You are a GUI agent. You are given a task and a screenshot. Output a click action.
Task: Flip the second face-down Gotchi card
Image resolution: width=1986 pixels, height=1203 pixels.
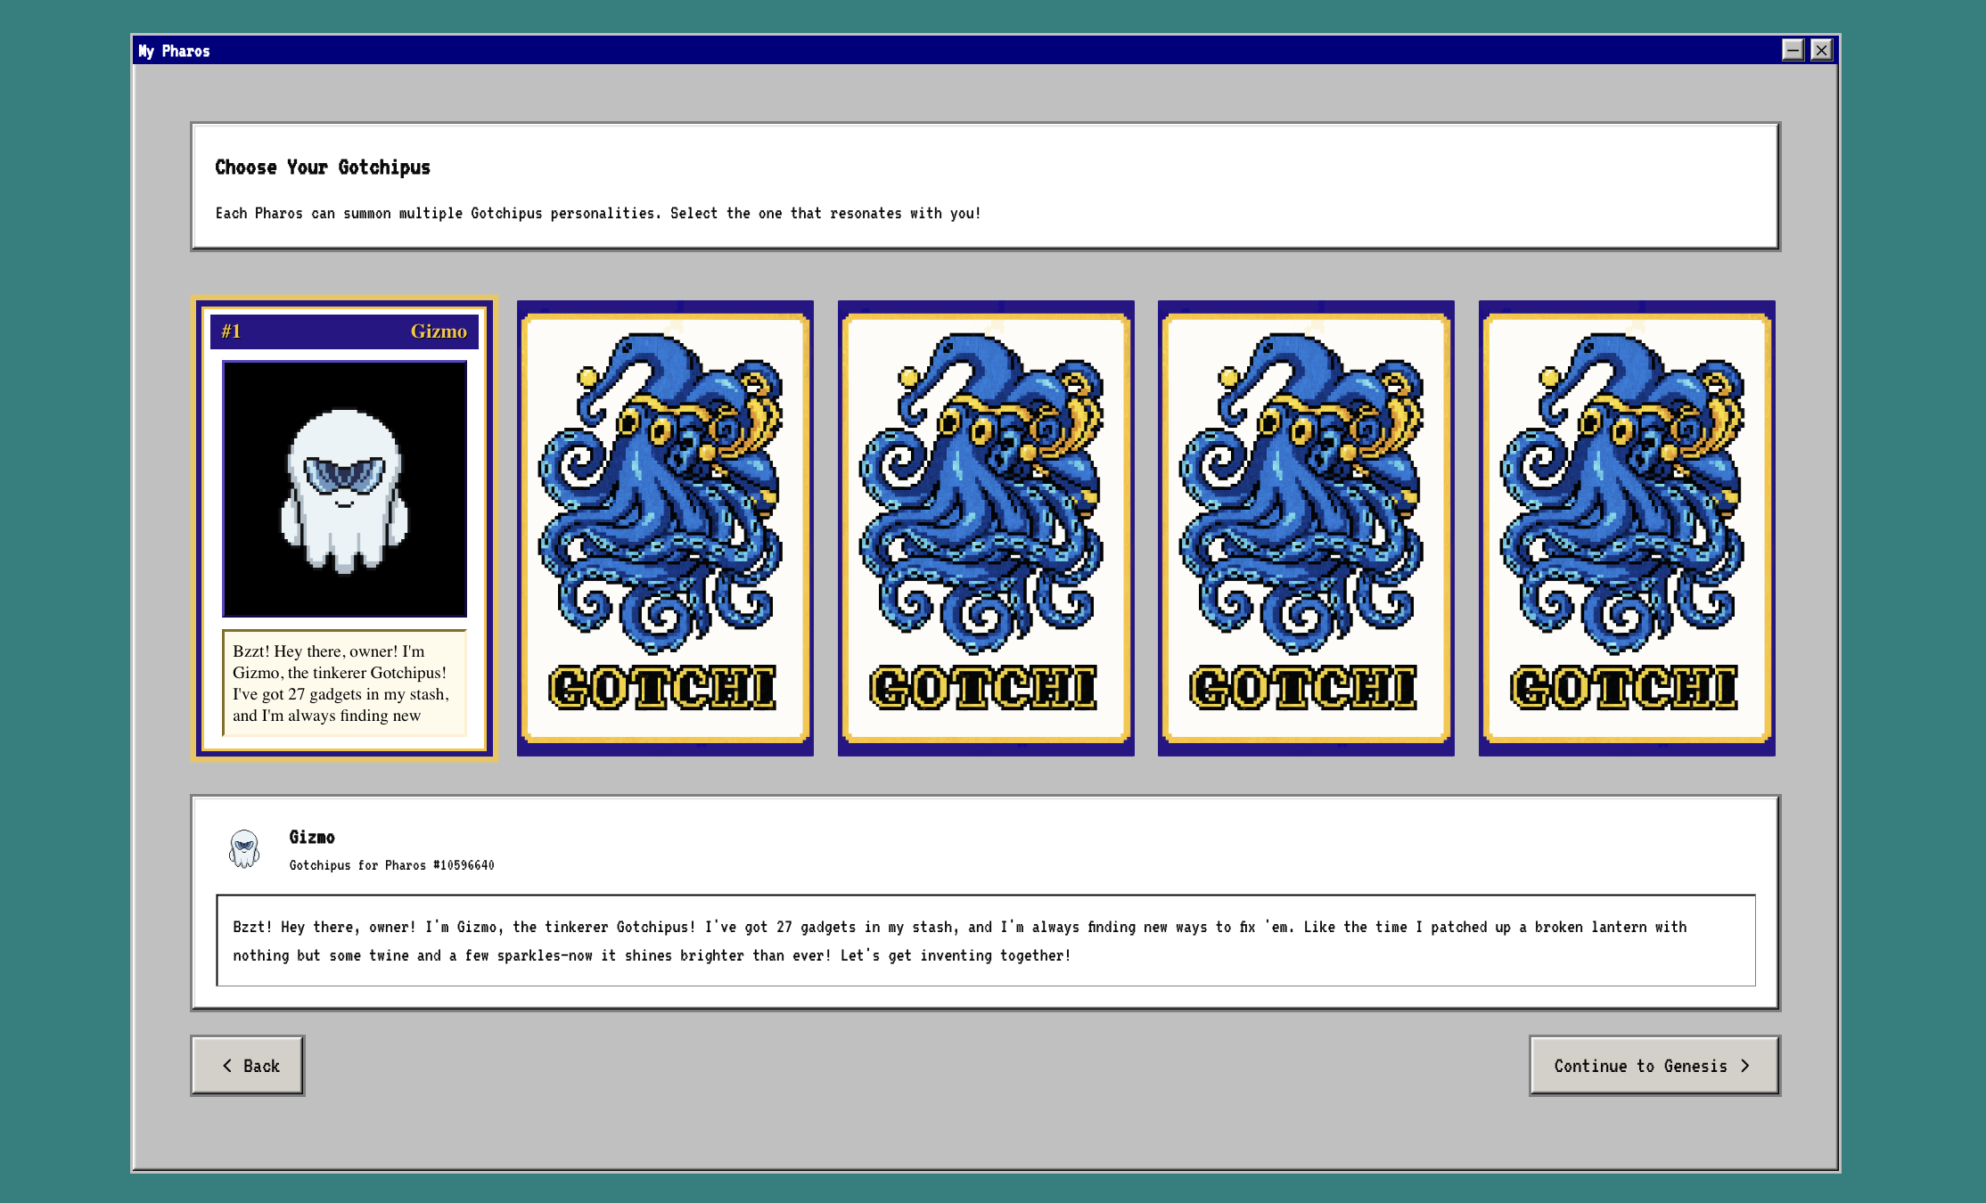[665, 528]
